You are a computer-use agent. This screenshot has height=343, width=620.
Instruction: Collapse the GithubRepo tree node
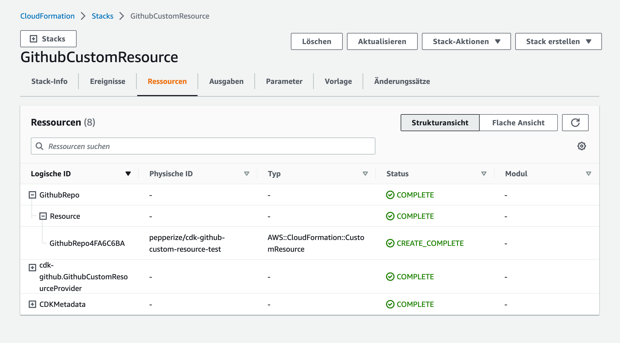tap(32, 195)
